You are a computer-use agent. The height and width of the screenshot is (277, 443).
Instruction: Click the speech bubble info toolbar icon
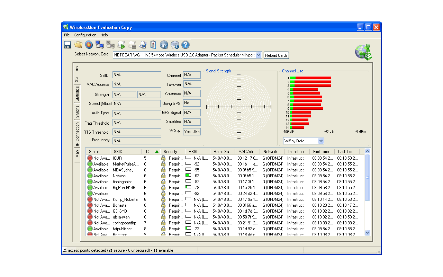[175, 45]
